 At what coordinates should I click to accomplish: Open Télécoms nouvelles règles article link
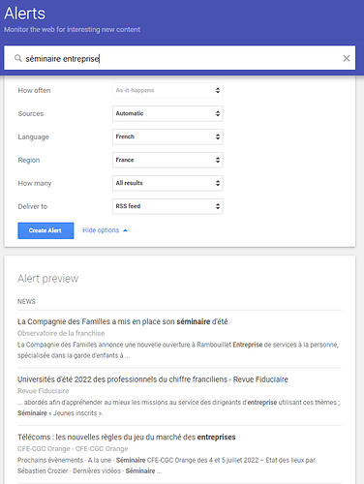click(x=127, y=437)
